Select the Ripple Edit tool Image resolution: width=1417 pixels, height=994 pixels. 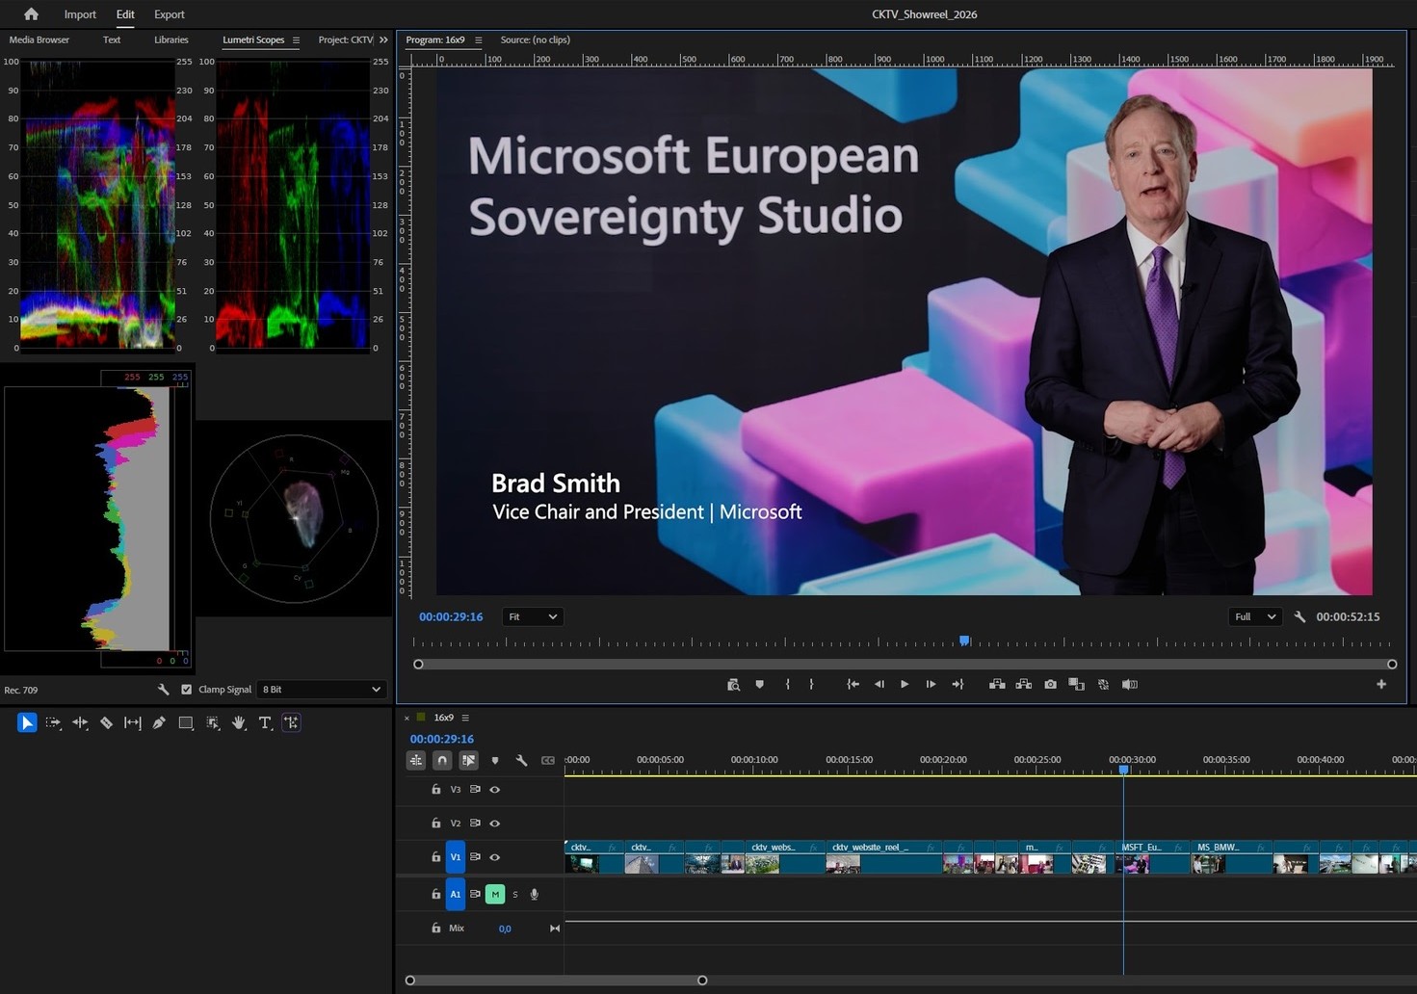tap(80, 722)
